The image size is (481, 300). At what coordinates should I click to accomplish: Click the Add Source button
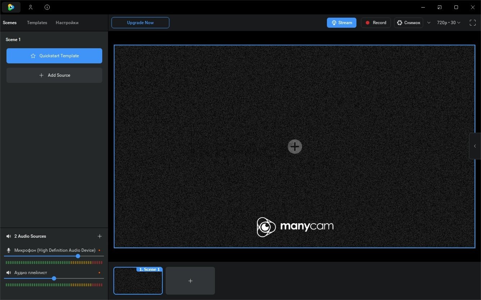[54, 75]
